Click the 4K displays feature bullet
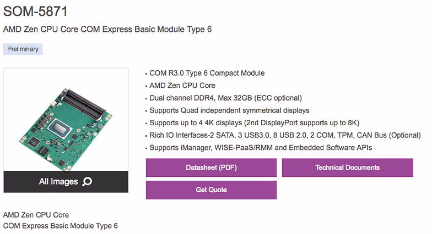Screen dimensions: 432x234 pos(255,123)
